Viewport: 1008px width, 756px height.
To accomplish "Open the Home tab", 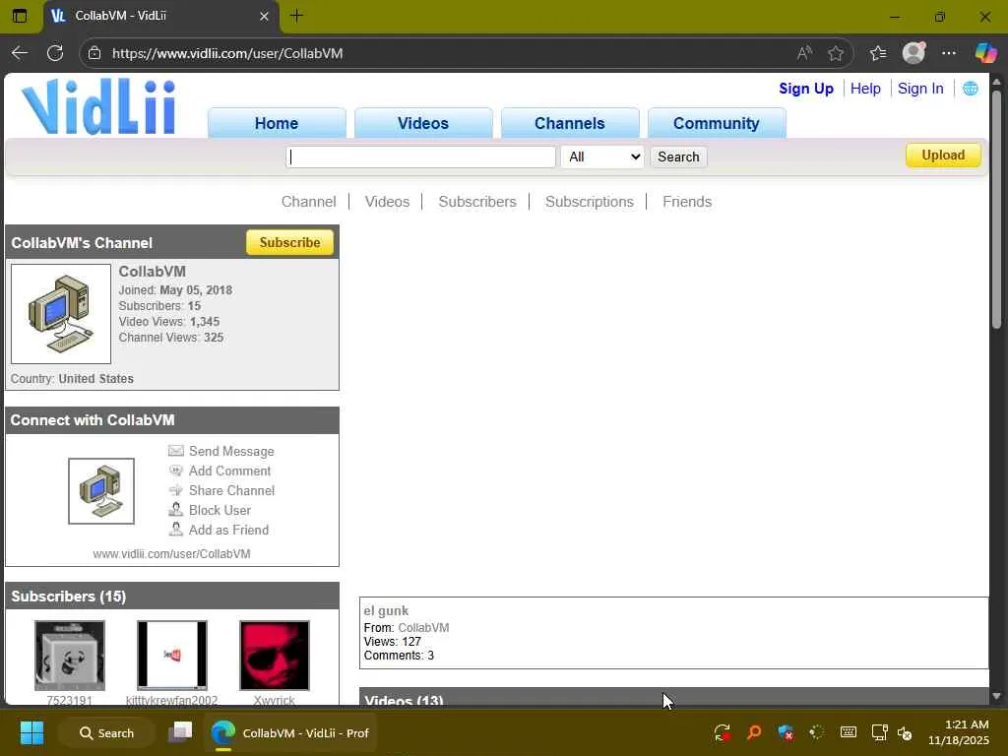I will [x=277, y=123].
